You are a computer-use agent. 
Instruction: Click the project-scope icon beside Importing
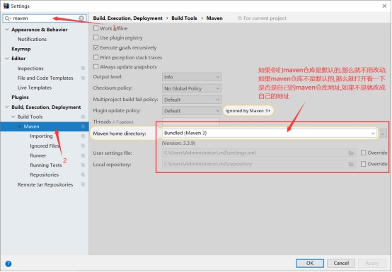[83, 136]
